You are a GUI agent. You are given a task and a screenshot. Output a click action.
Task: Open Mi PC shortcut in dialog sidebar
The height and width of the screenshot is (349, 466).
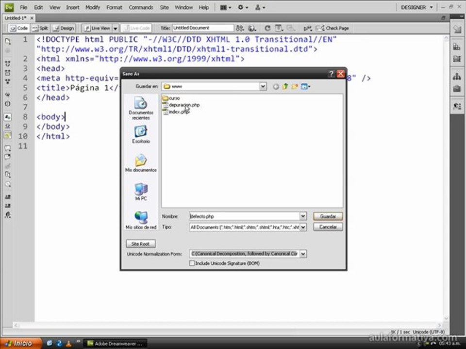click(x=141, y=191)
